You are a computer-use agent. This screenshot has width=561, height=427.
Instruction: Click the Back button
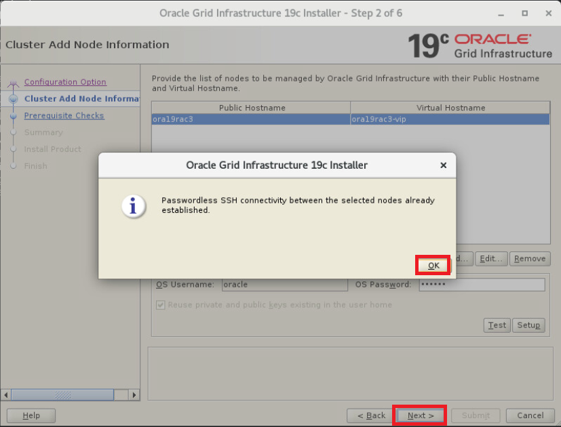(x=370, y=415)
